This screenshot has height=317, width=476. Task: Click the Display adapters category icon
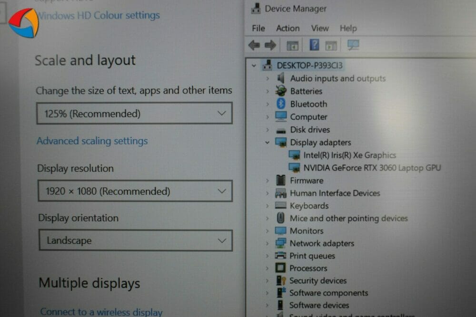point(281,142)
